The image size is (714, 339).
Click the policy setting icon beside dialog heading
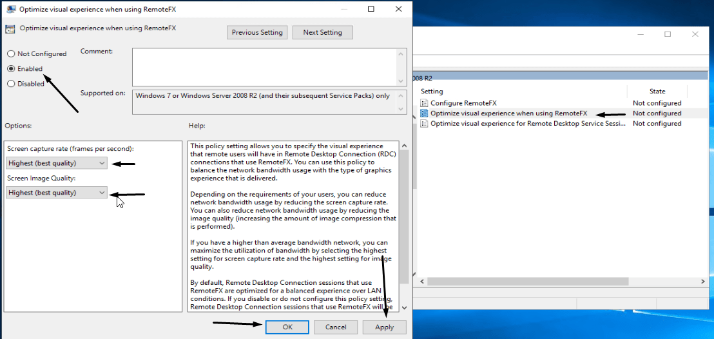(10, 29)
